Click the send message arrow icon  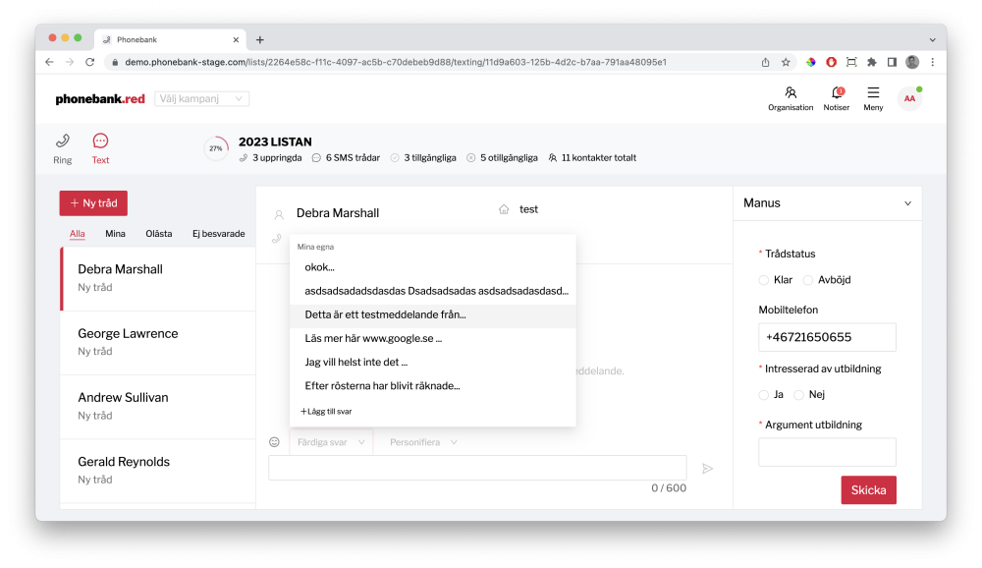point(707,469)
